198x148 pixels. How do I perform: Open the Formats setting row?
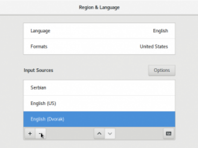coord(99,47)
